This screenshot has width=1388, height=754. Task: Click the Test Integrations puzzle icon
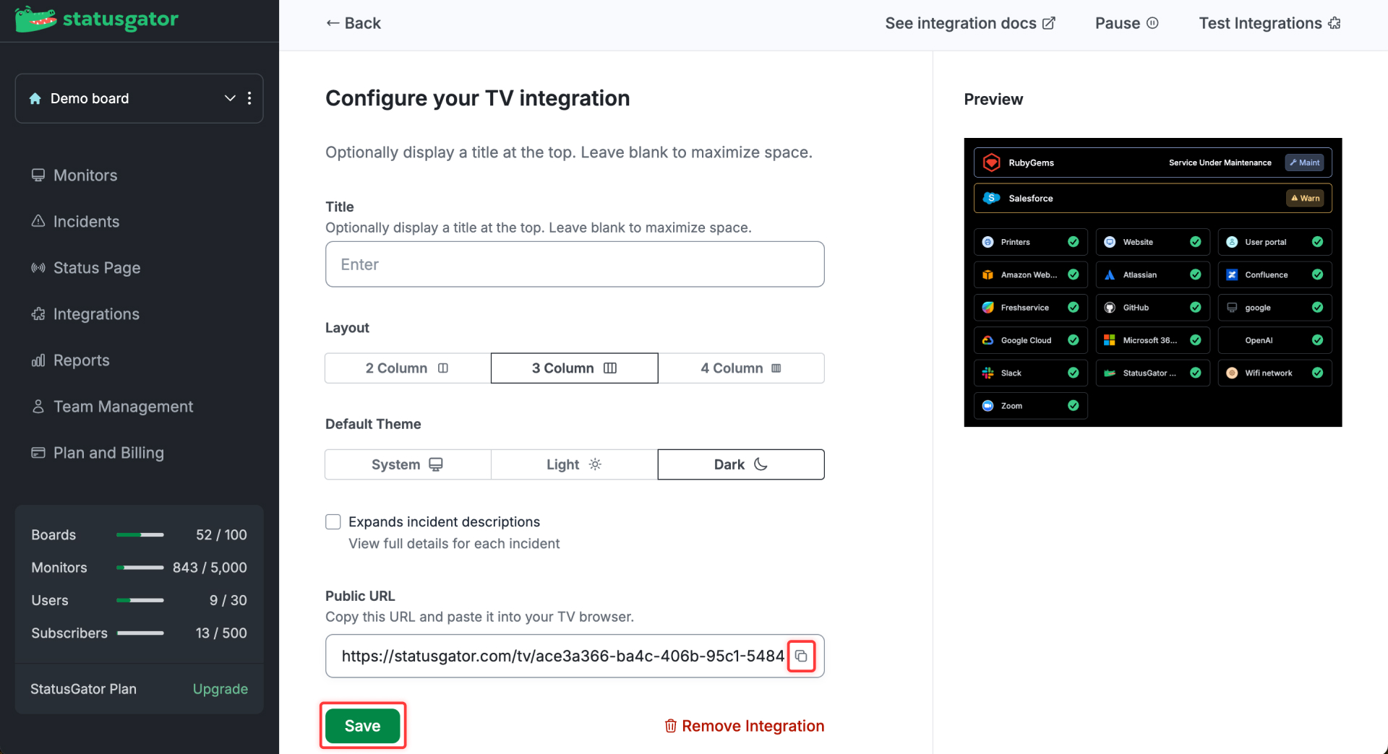[1334, 23]
